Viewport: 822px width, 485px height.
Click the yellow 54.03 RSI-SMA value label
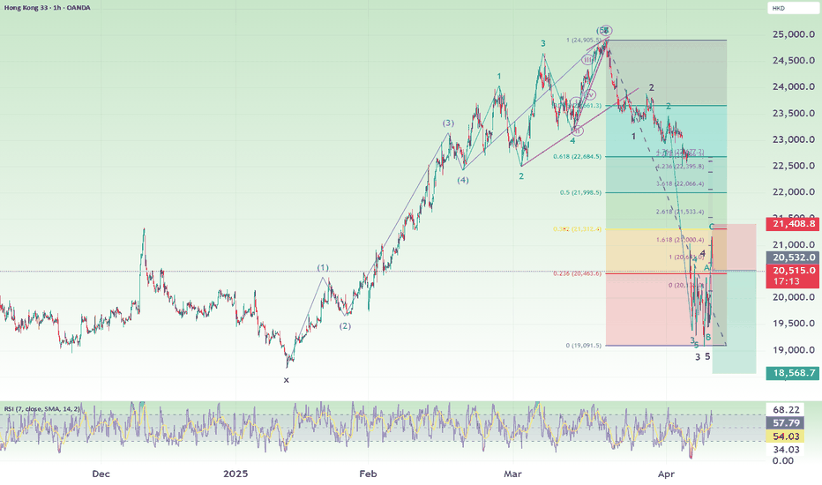coord(785,436)
